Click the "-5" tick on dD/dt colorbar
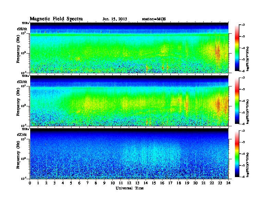272x210 pixels. tap(243, 113)
